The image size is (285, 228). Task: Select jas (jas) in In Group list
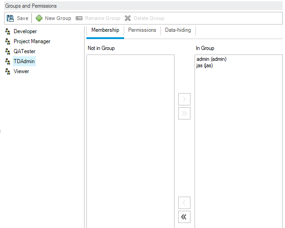[x=205, y=65]
